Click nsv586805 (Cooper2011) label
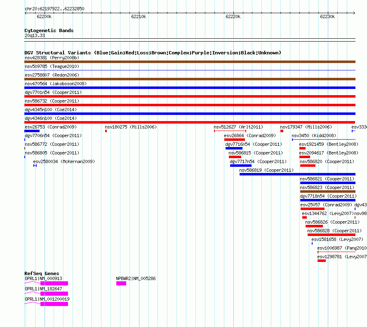Viewport: 367px width, 327px height. [x=52, y=153]
